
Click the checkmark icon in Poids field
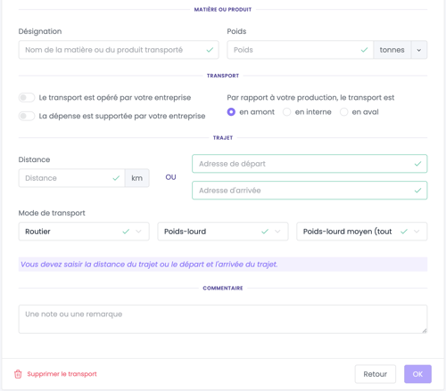pyautogui.click(x=364, y=50)
